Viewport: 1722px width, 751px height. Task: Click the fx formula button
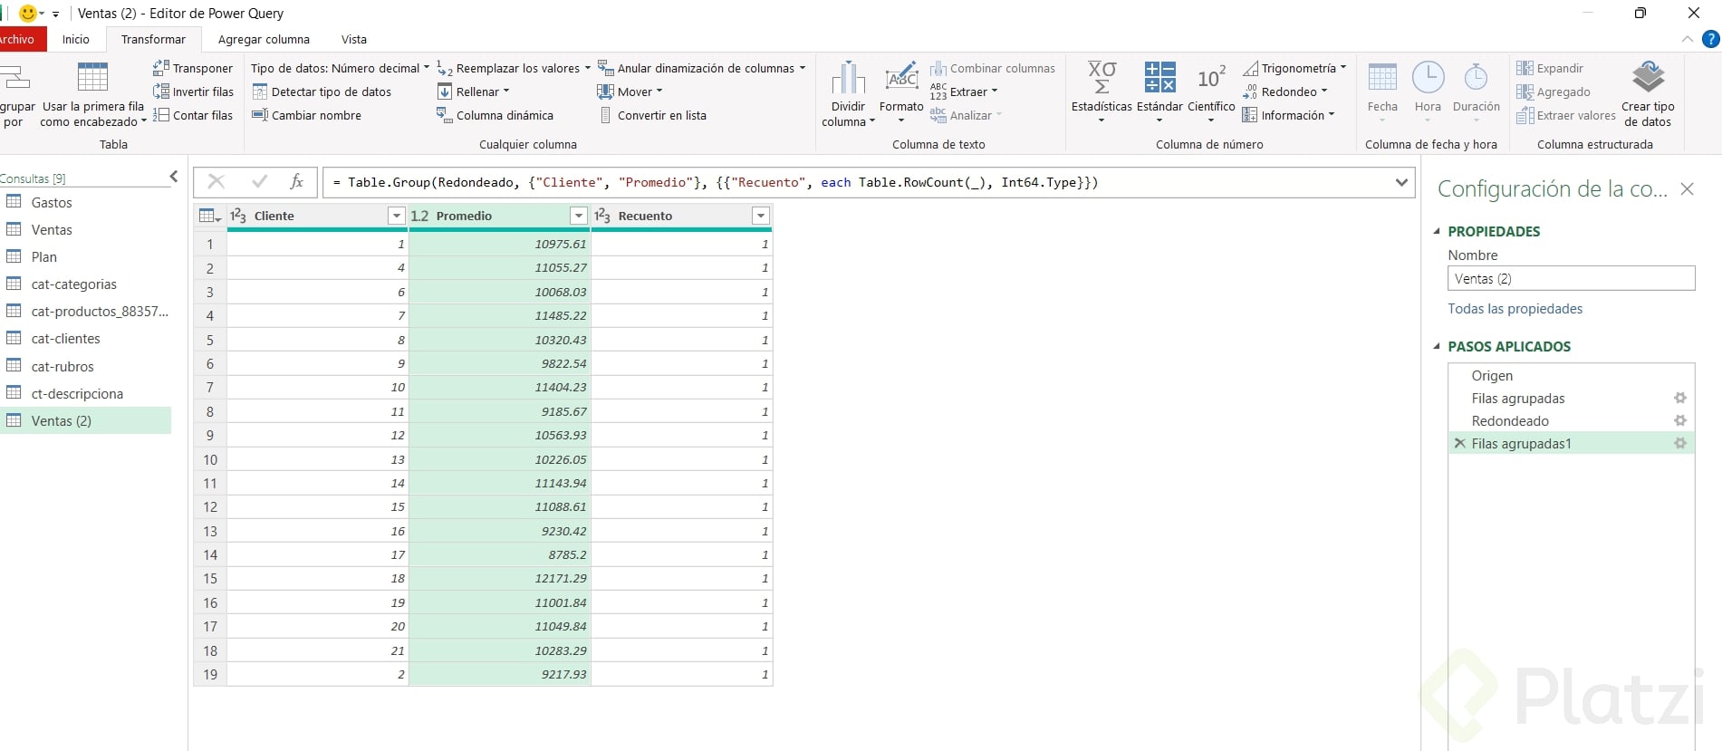[x=296, y=182]
